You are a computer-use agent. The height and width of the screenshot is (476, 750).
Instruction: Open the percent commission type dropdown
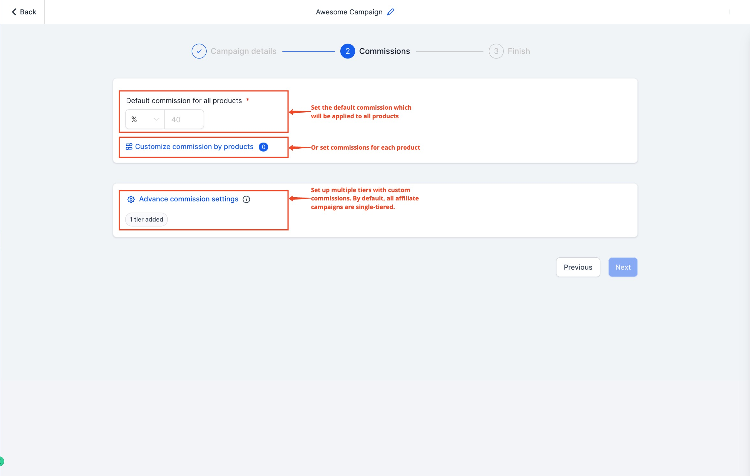(x=145, y=119)
